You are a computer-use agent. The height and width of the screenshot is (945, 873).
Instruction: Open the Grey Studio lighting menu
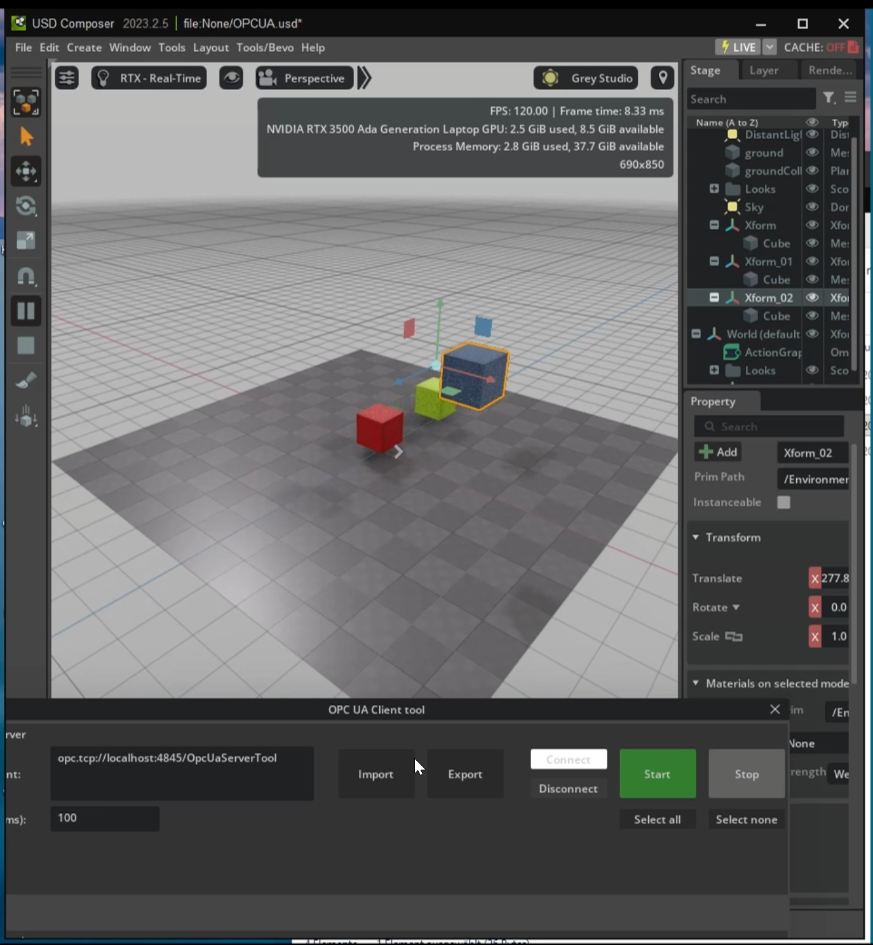pyautogui.click(x=586, y=78)
